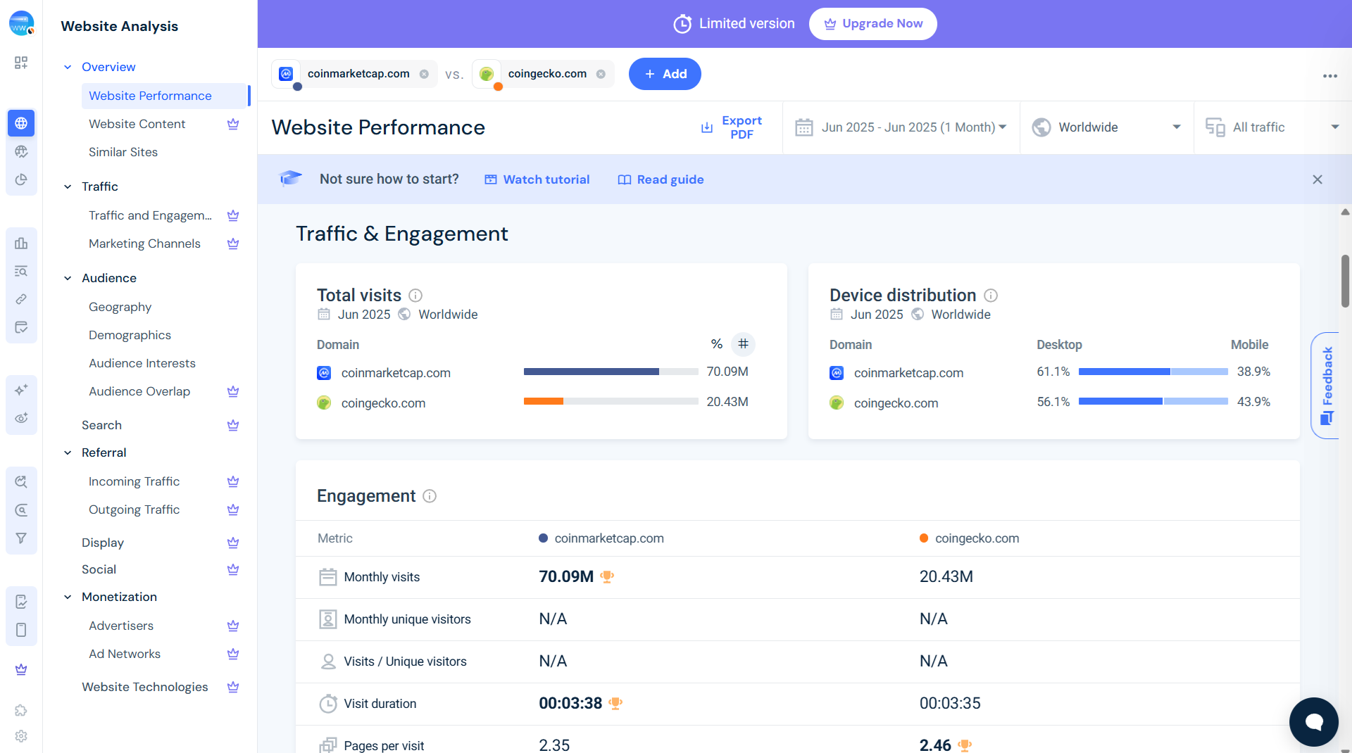The height and width of the screenshot is (753, 1352).
Task: Click the trophy icon next to 70.09M
Action: click(x=607, y=576)
